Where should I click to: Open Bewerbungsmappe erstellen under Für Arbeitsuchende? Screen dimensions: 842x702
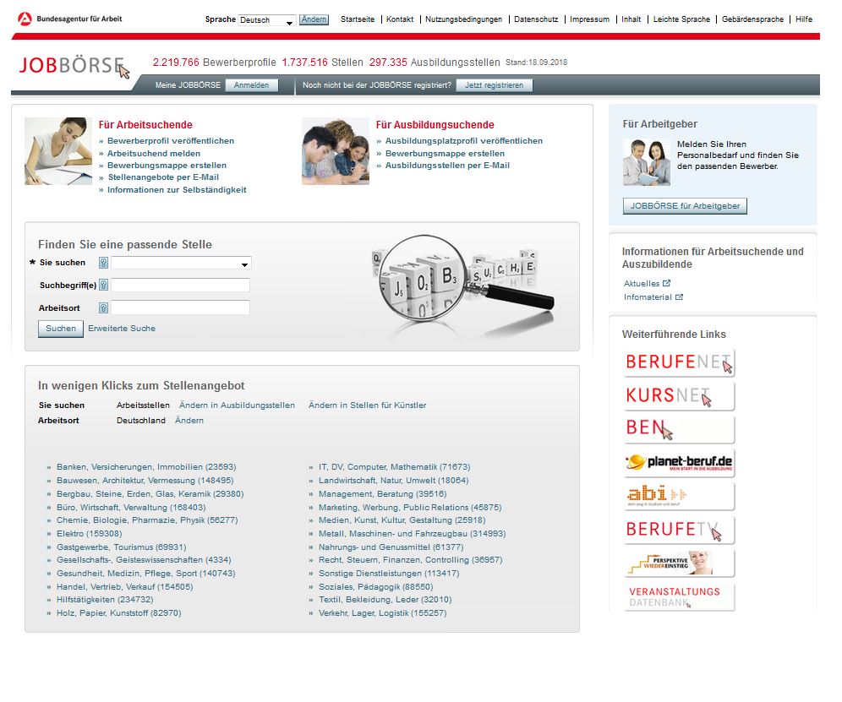click(167, 166)
